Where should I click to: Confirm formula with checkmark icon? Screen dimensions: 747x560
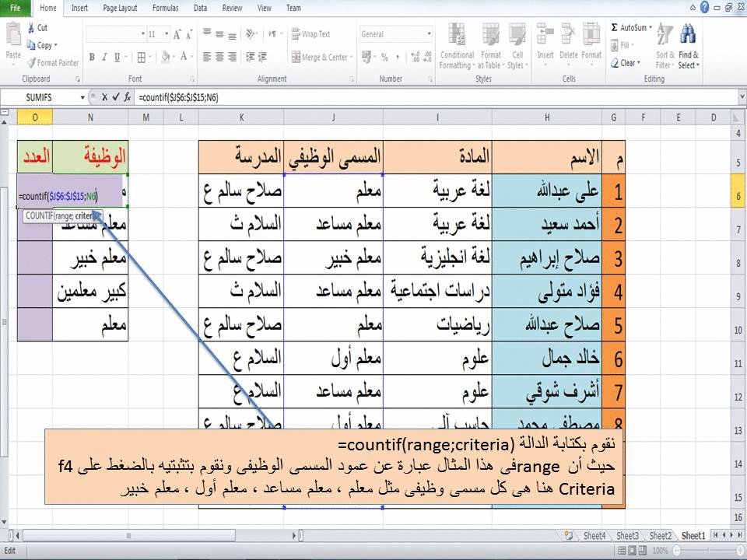116,98
